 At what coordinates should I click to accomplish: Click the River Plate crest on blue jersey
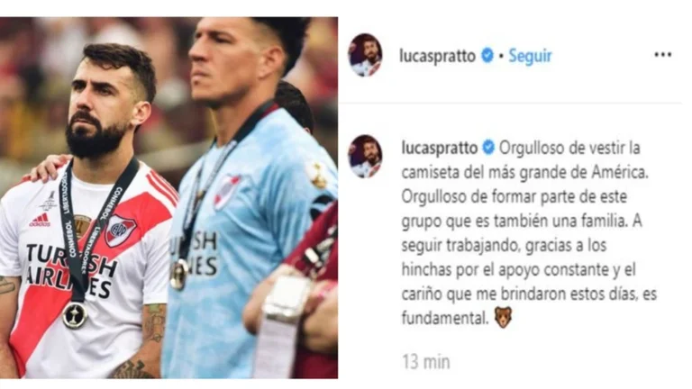(226, 193)
